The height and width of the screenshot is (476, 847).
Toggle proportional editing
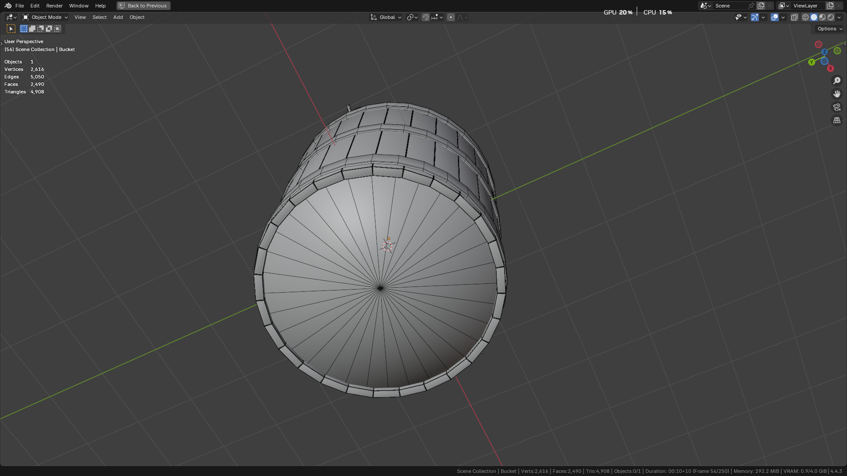click(x=451, y=17)
